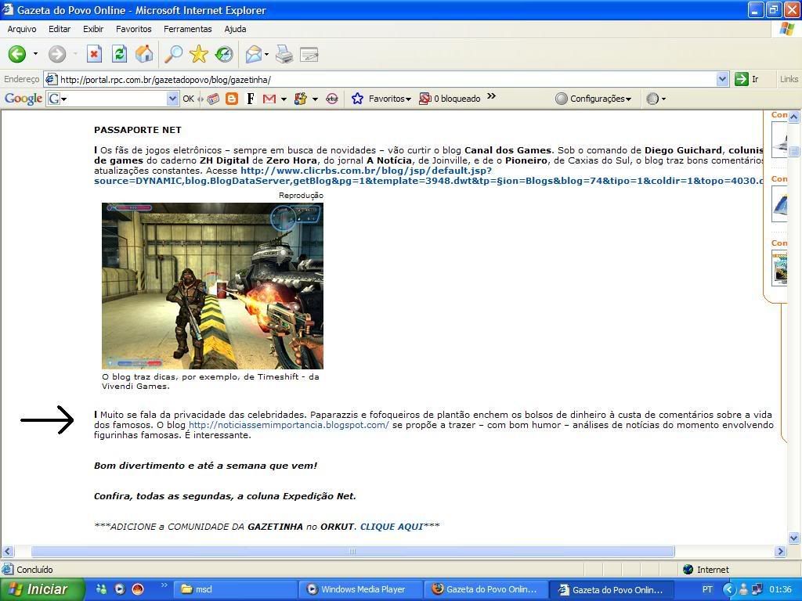Open Favorites with the yellow star icon
Viewport: 802px width, 601px height.
coord(198,54)
